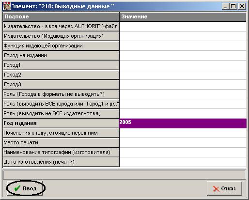This screenshot has height=200, width=249.
Task: Click the value field for Город на издании
Action: pyautogui.click(x=183, y=56)
